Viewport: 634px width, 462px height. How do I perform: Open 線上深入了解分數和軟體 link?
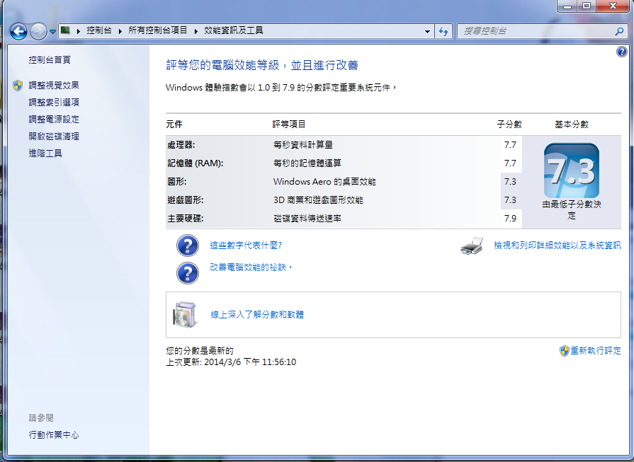pyautogui.click(x=257, y=315)
